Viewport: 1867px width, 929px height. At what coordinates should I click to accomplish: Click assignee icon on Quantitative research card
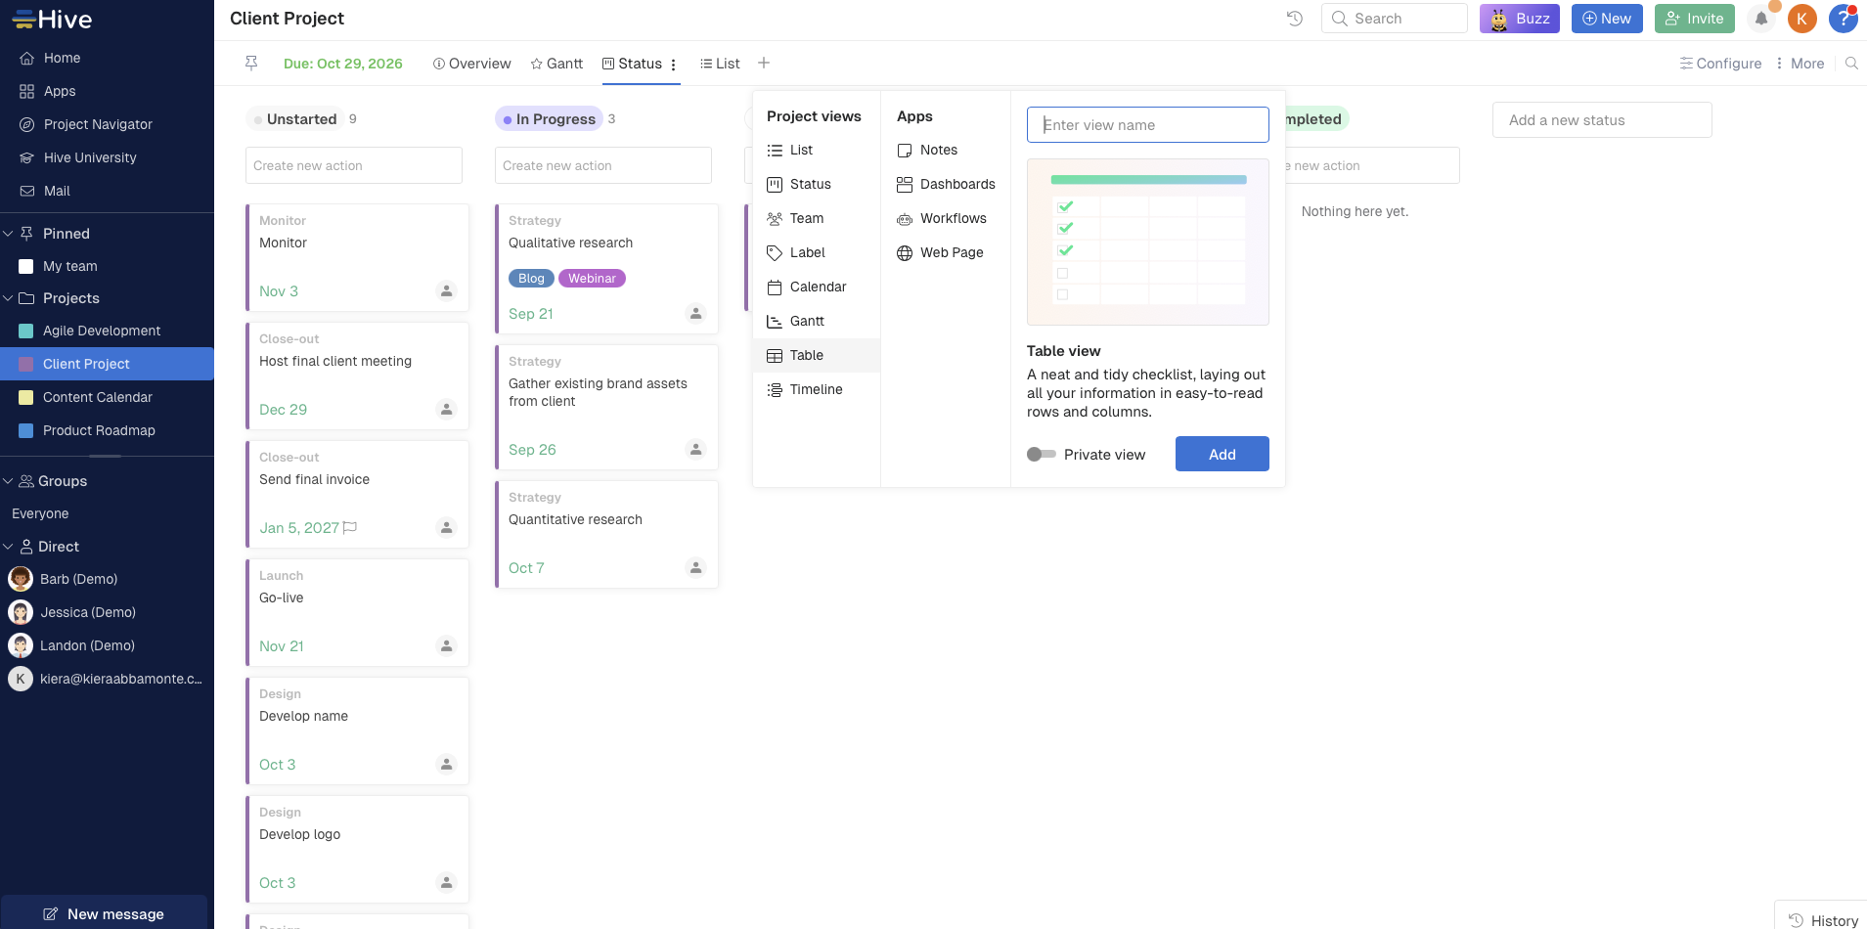click(x=696, y=568)
